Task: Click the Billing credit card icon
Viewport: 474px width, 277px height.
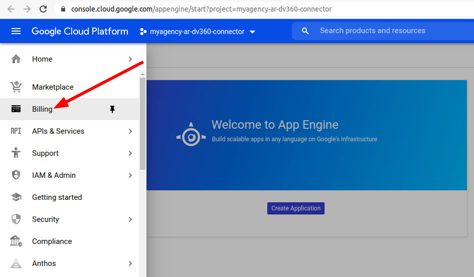Action: coord(16,109)
